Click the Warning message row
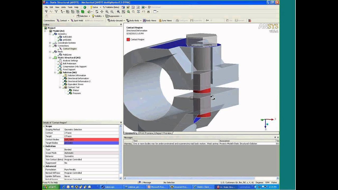This screenshot has width=338, height=190. [201, 144]
